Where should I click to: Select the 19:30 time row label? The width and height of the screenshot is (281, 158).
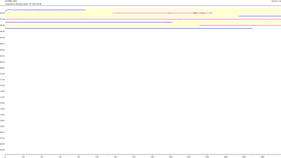coord(2,126)
